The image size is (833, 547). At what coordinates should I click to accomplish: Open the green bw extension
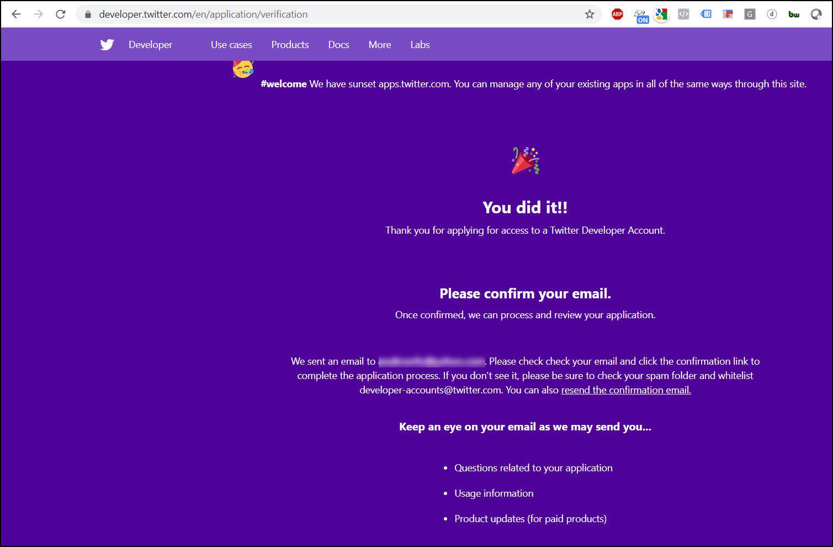click(x=794, y=14)
